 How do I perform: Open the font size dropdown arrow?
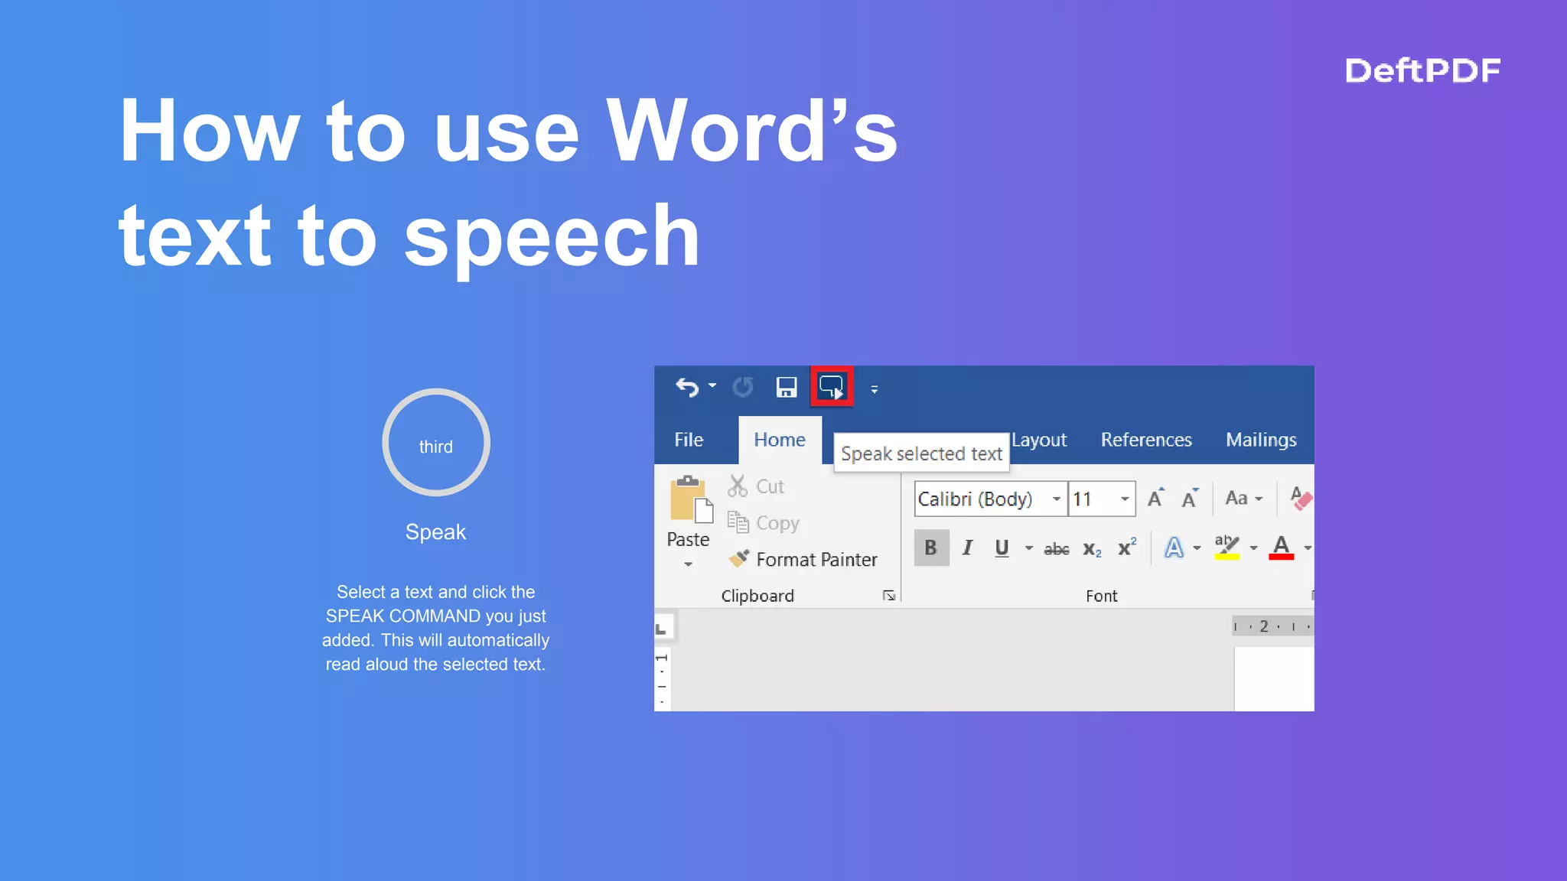(1125, 499)
